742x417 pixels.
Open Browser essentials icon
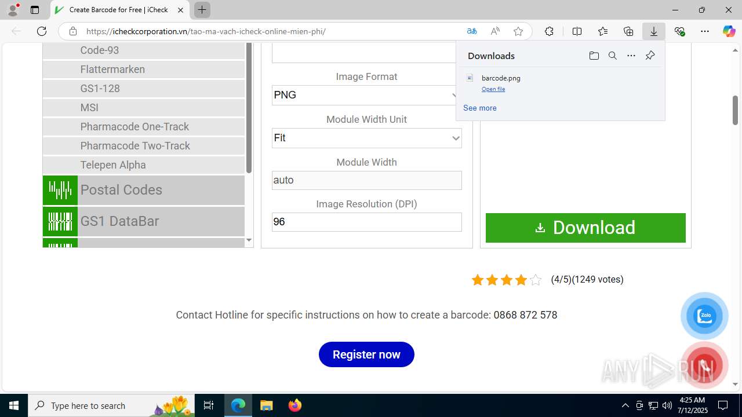[679, 31]
